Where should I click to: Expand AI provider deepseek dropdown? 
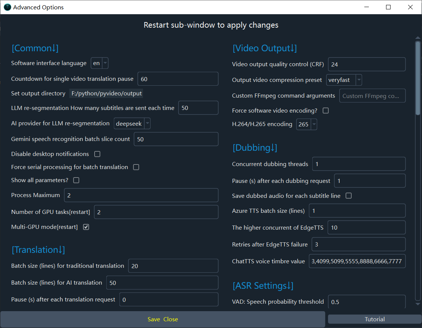(x=132, y=123)
